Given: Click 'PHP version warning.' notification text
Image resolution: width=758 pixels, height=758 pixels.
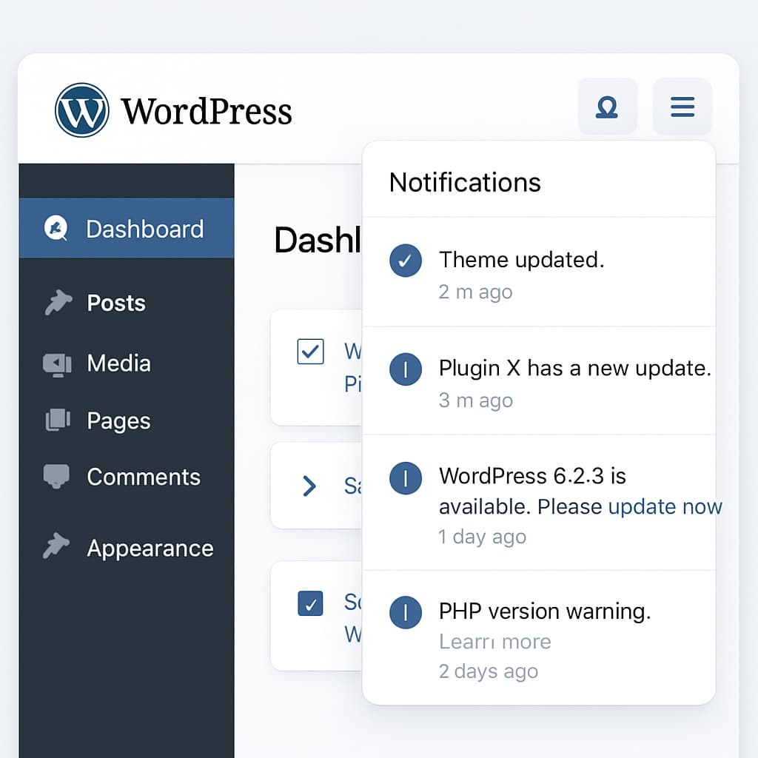Looking at the screenshot, I should click(545, 611).
